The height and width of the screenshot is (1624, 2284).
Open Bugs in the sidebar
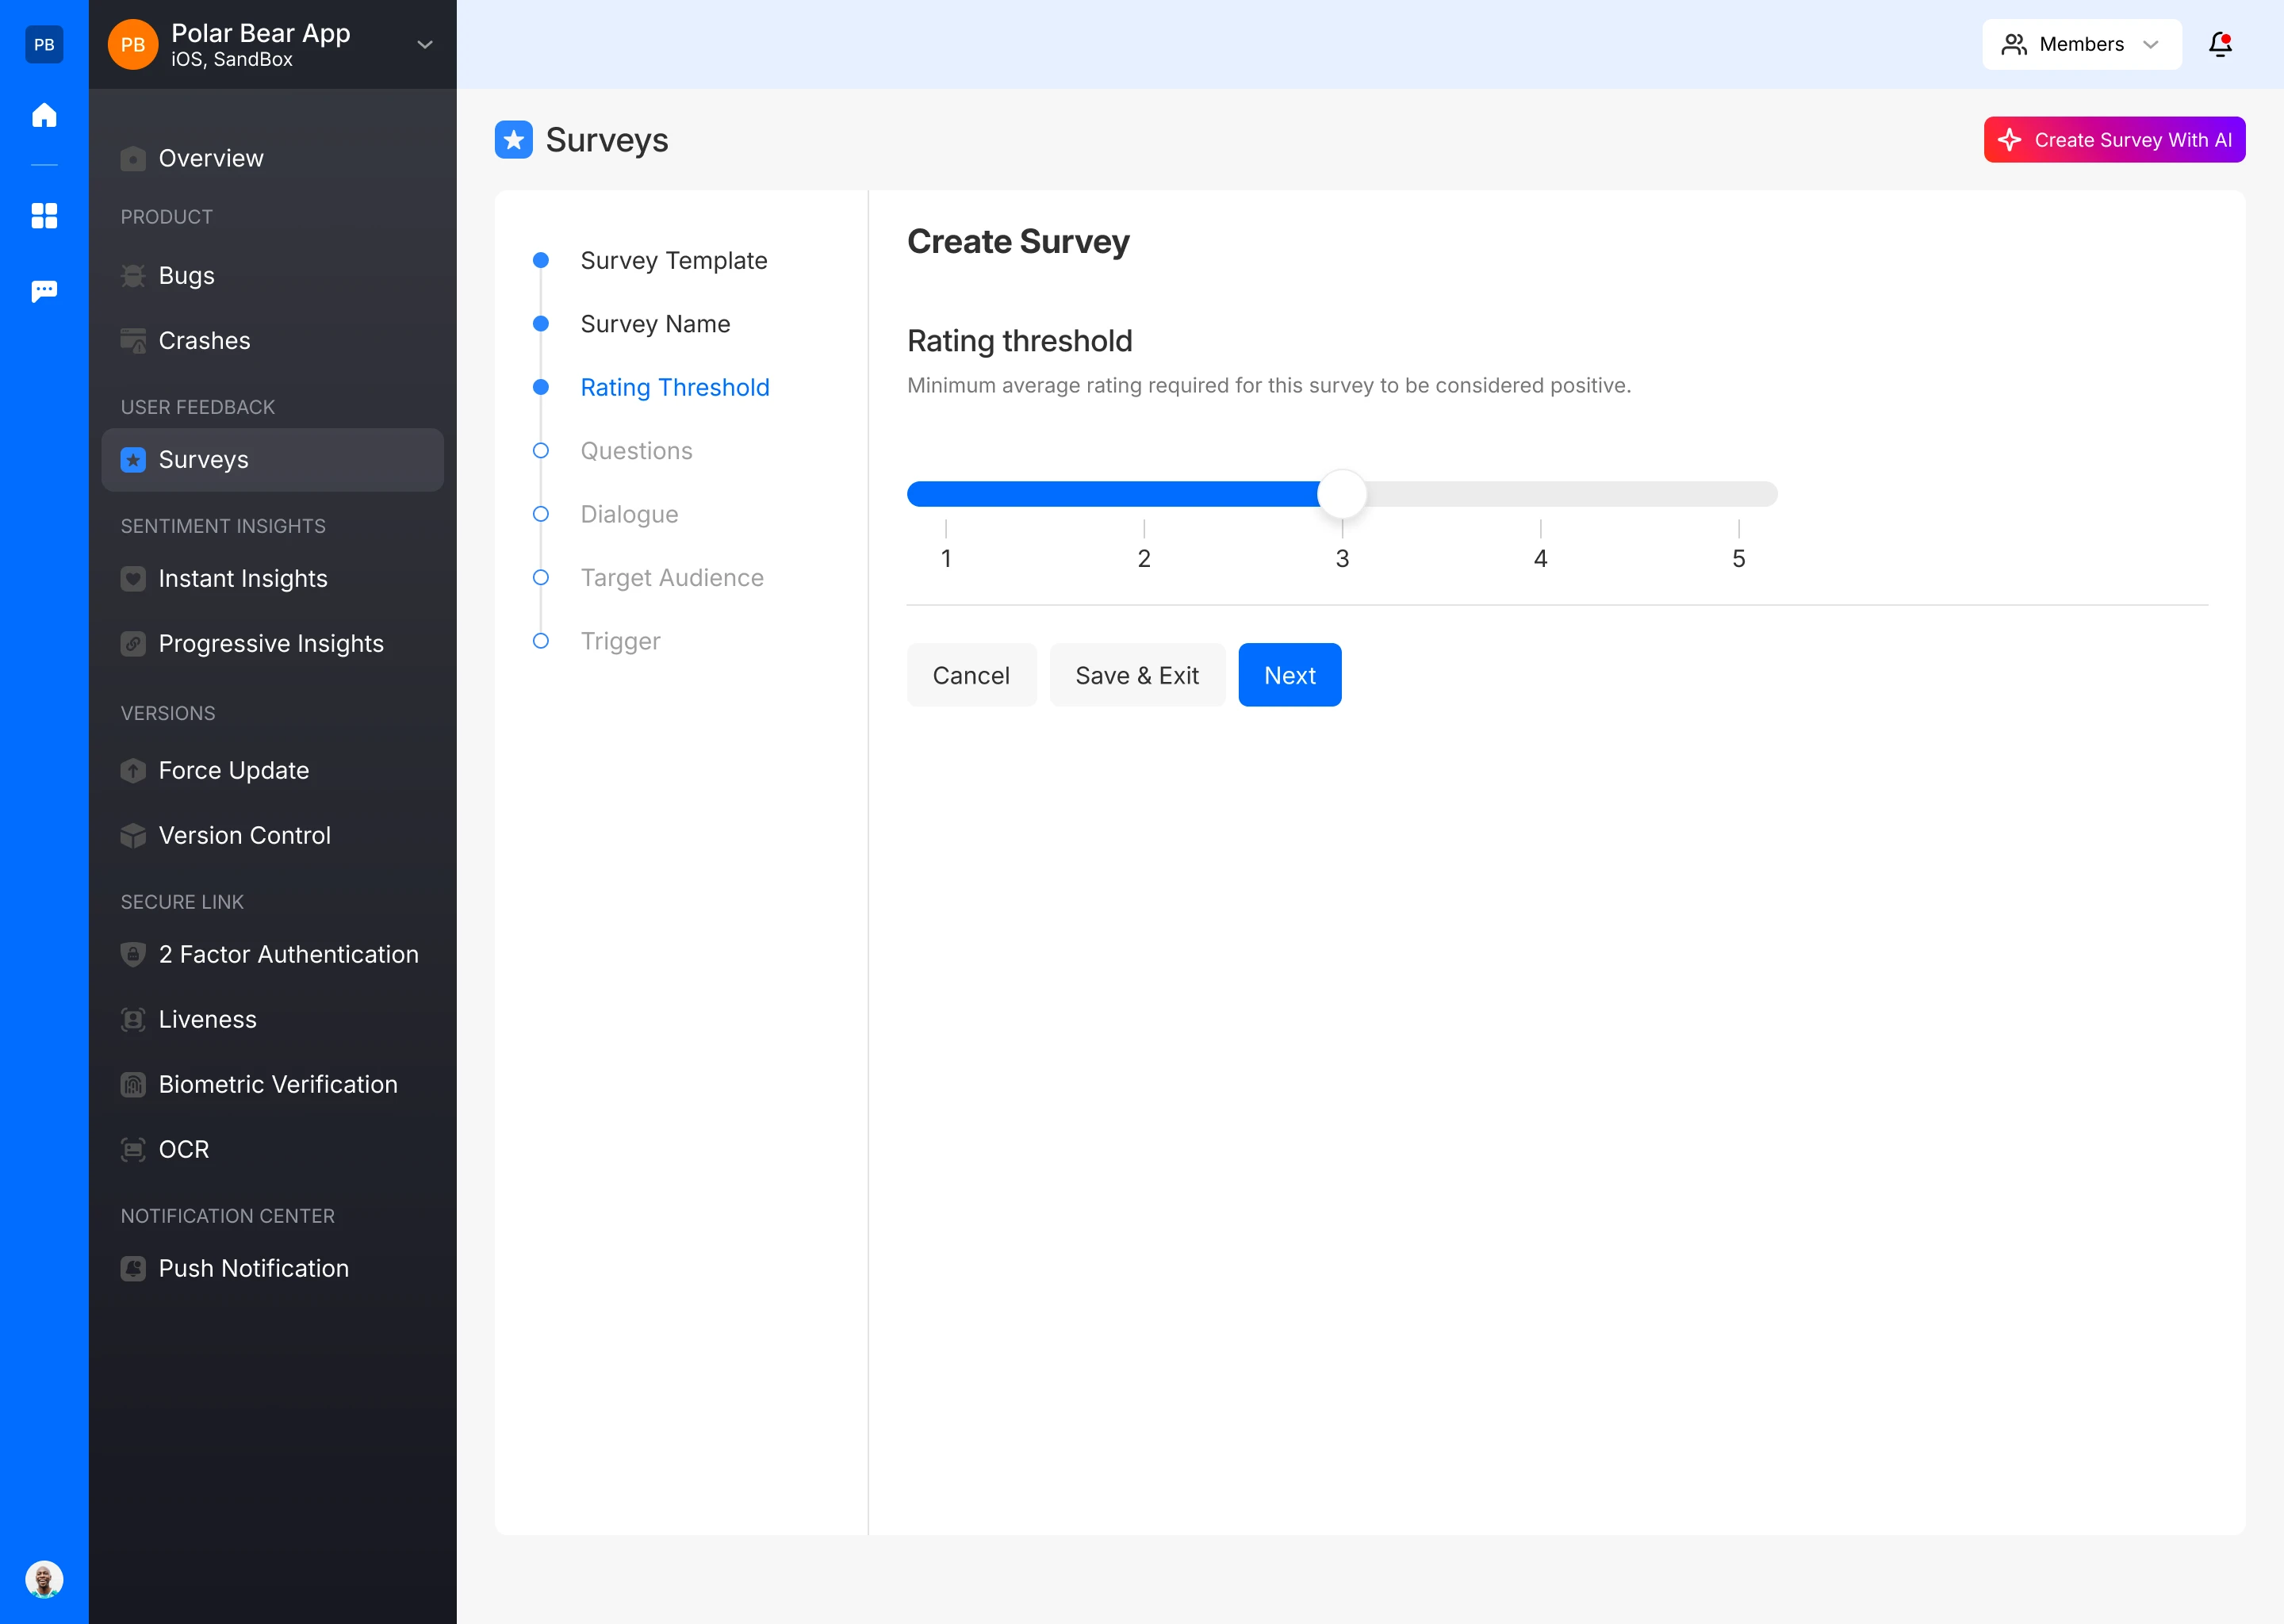[186, 275]
